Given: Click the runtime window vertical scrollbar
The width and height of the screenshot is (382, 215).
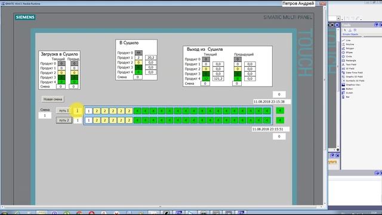Looking at the screenshot, I should [x=325, y=106].
